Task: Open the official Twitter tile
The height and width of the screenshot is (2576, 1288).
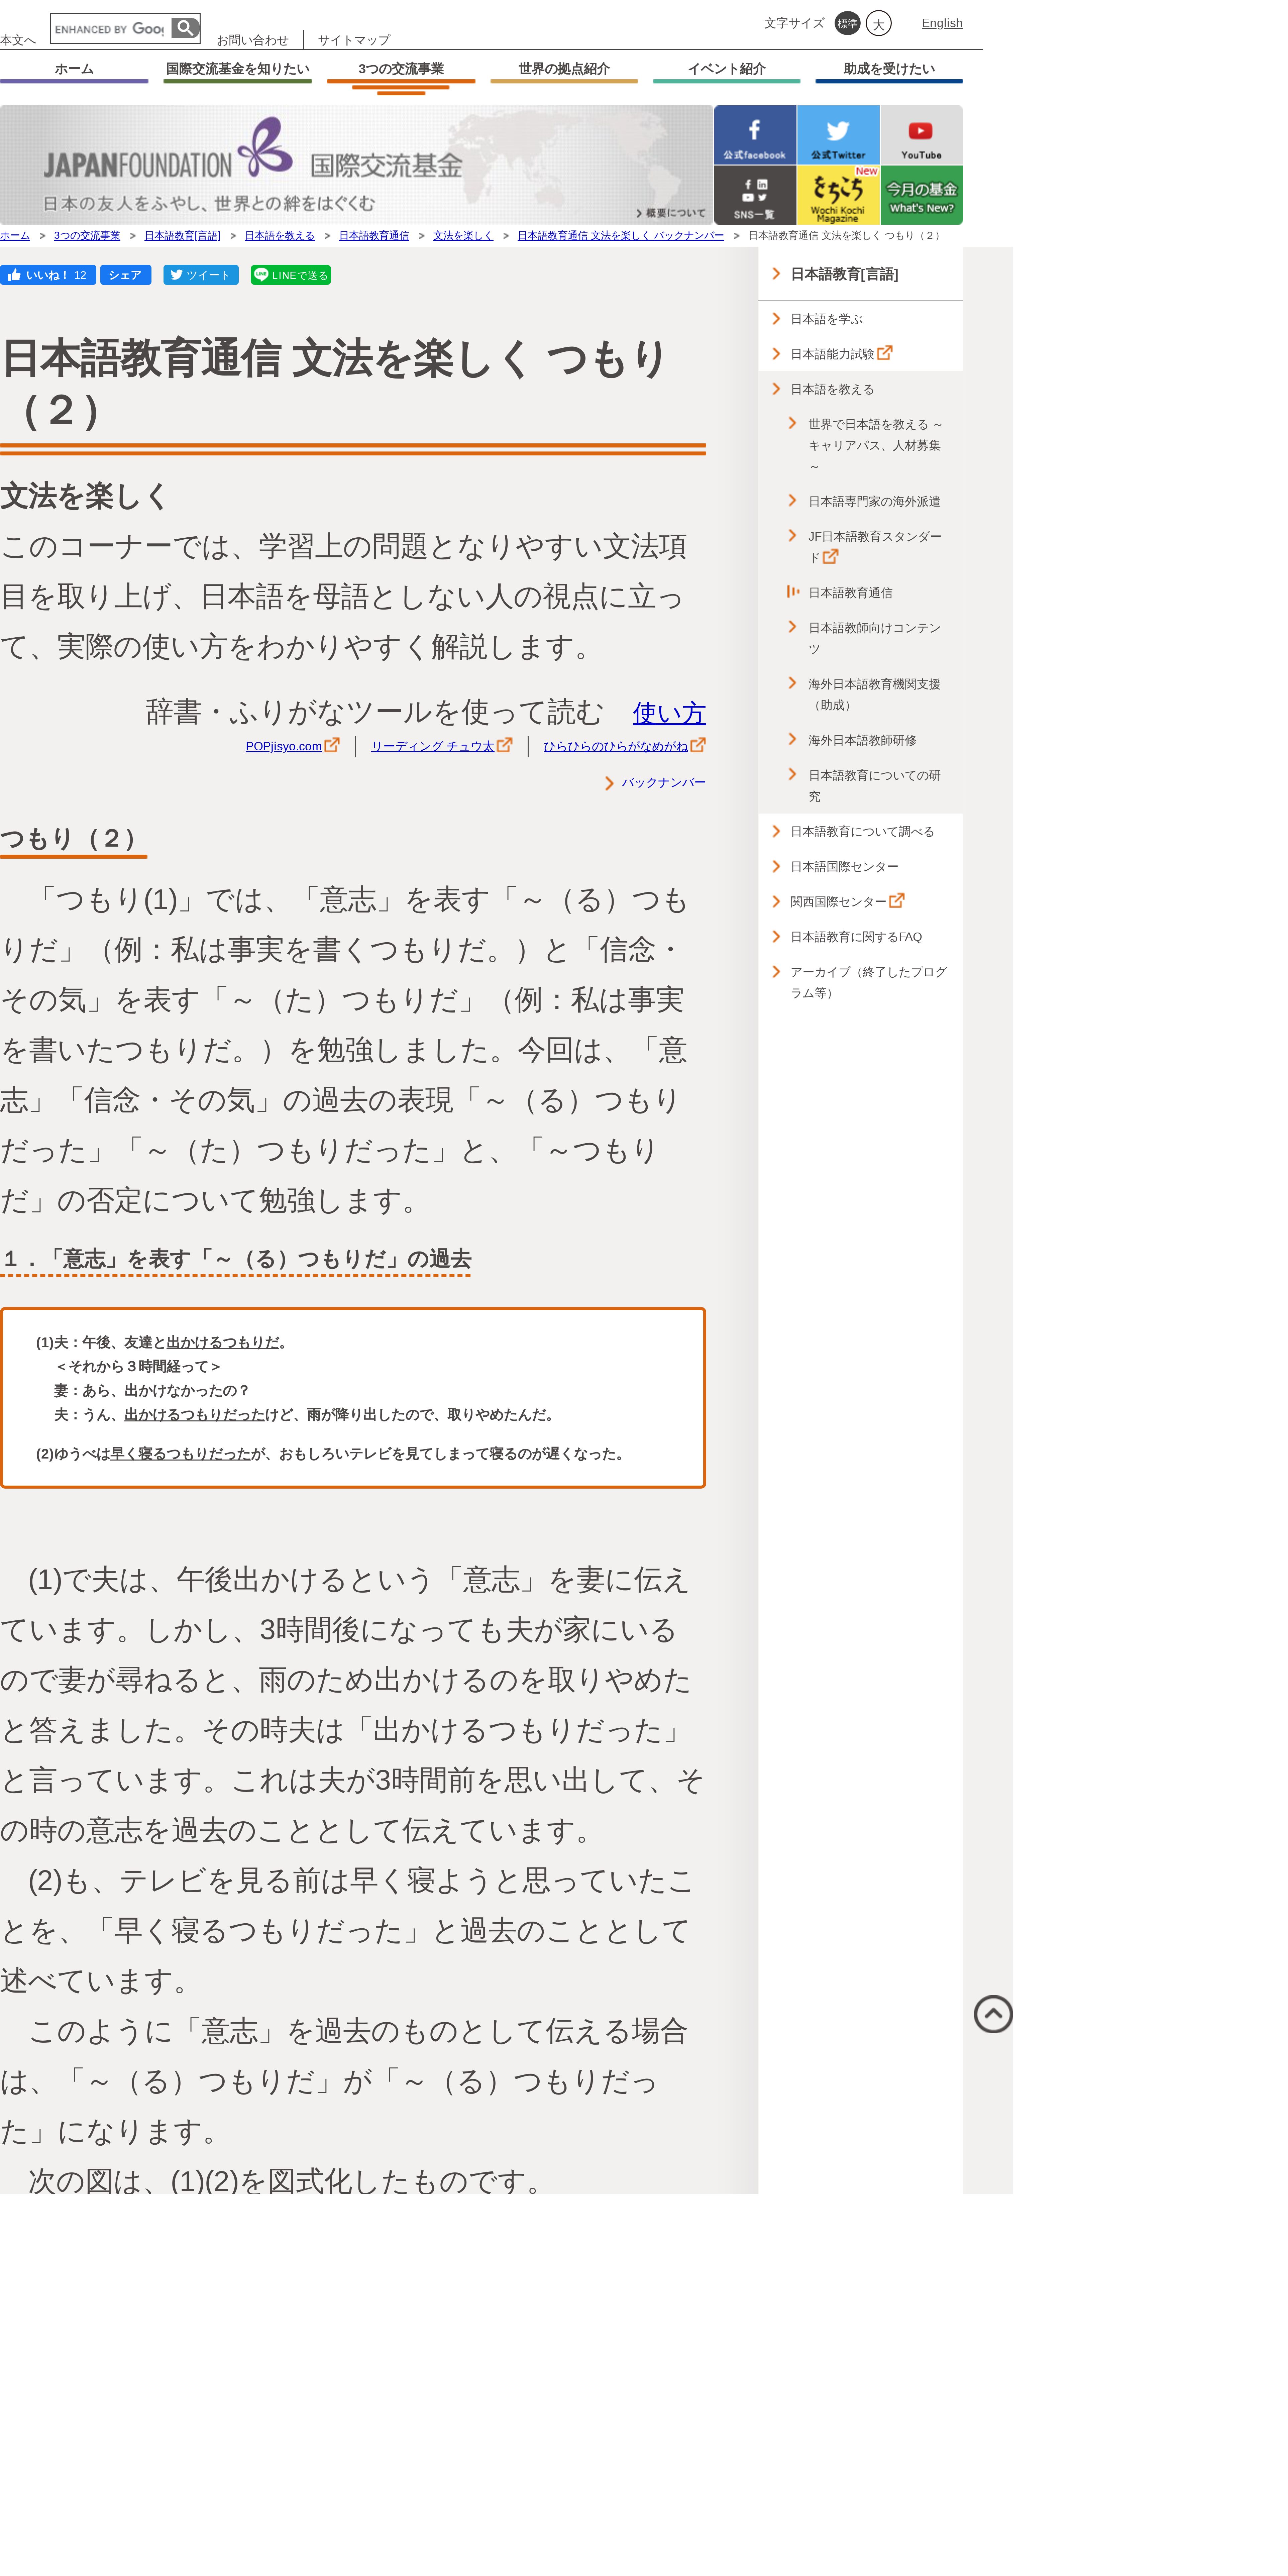Action: (838, 135)
